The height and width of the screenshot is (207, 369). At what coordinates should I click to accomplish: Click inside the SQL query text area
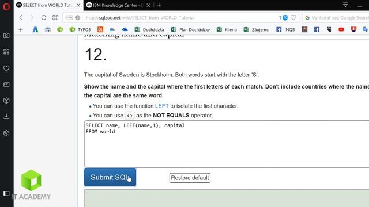227,144
